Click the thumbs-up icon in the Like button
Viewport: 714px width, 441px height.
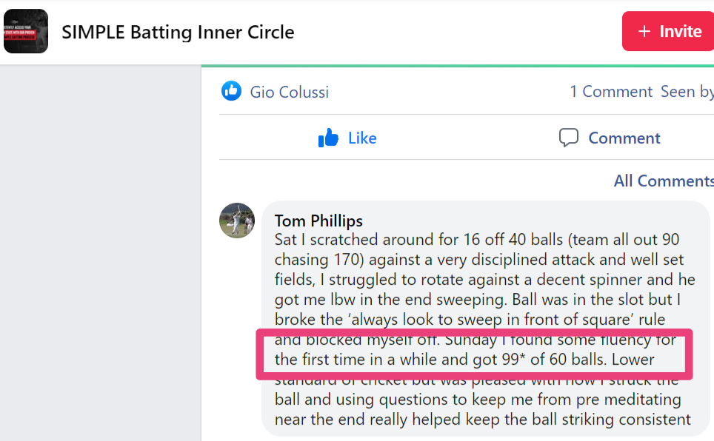point(328,138)
